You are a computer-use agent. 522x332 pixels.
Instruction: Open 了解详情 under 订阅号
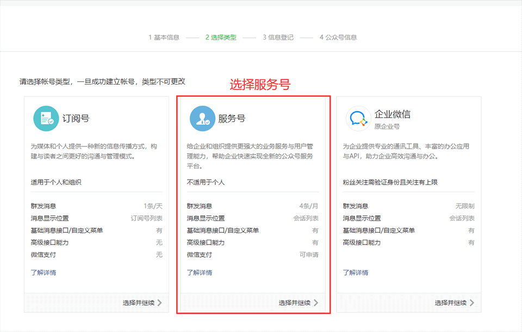pos(43,272)
